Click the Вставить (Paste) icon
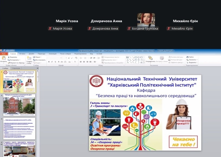Image resolution: width=221 pixels, height=157 pixels. tap(3, 58)
